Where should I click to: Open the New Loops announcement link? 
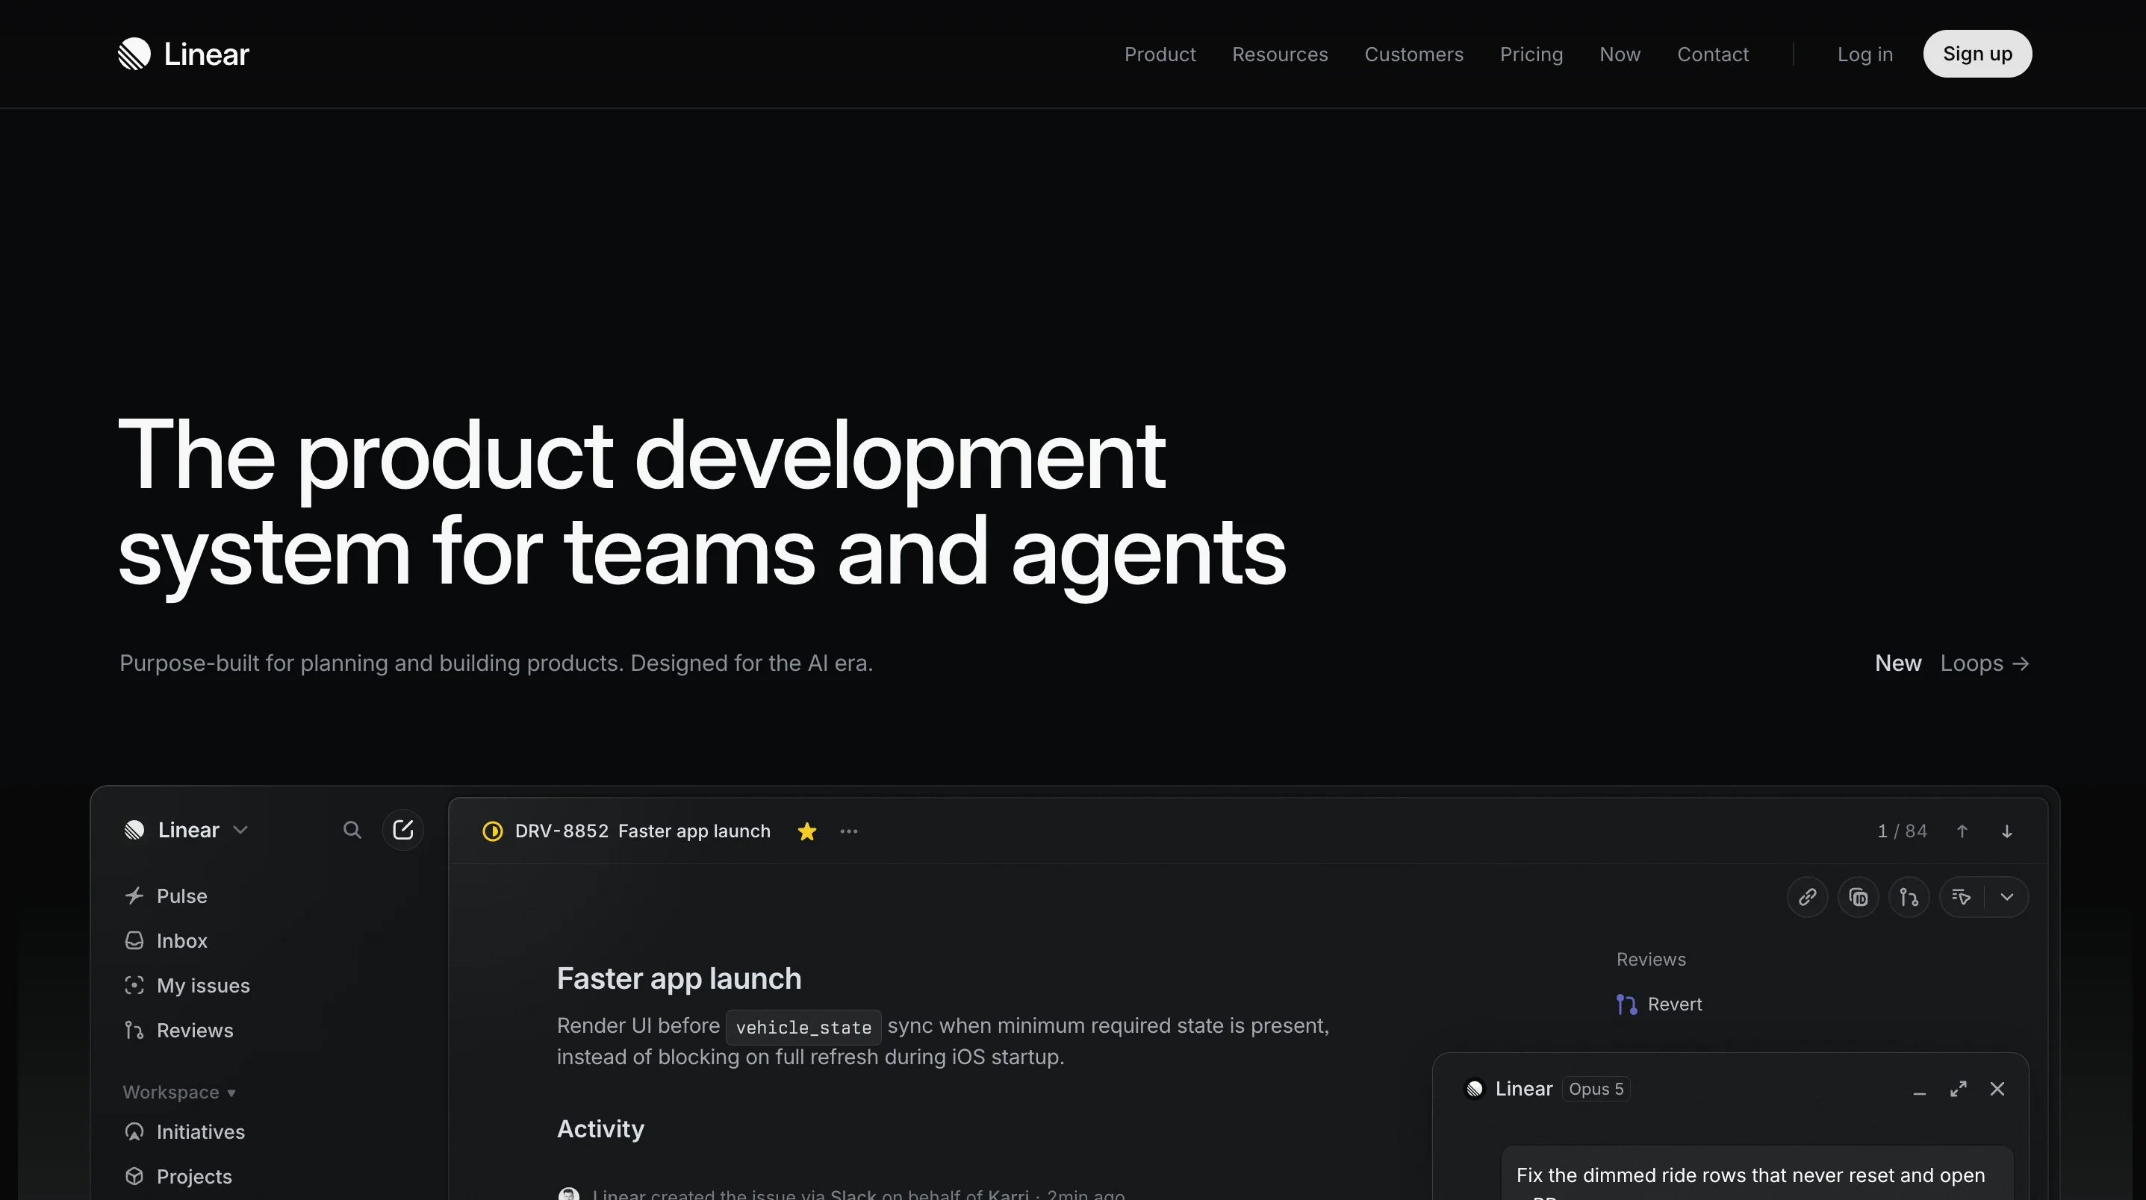pyautogui.click(x=1952, y=663)
